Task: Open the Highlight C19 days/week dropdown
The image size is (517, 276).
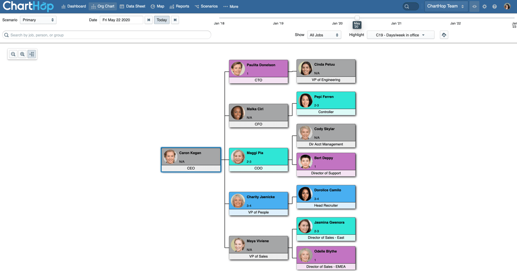Action: point(400,35)
